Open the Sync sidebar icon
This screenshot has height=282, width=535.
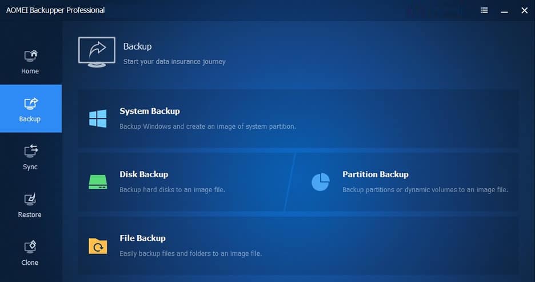coord(30,151)
